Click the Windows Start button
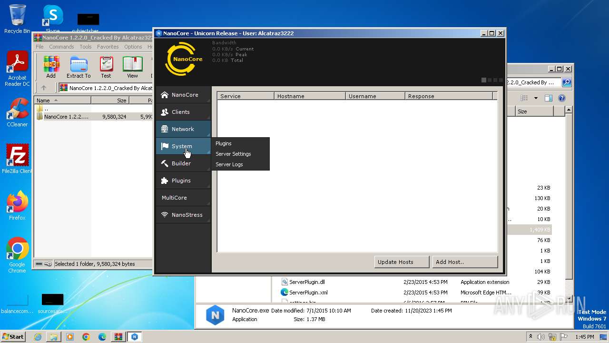609x343 pixels. (x=13, y=336)
